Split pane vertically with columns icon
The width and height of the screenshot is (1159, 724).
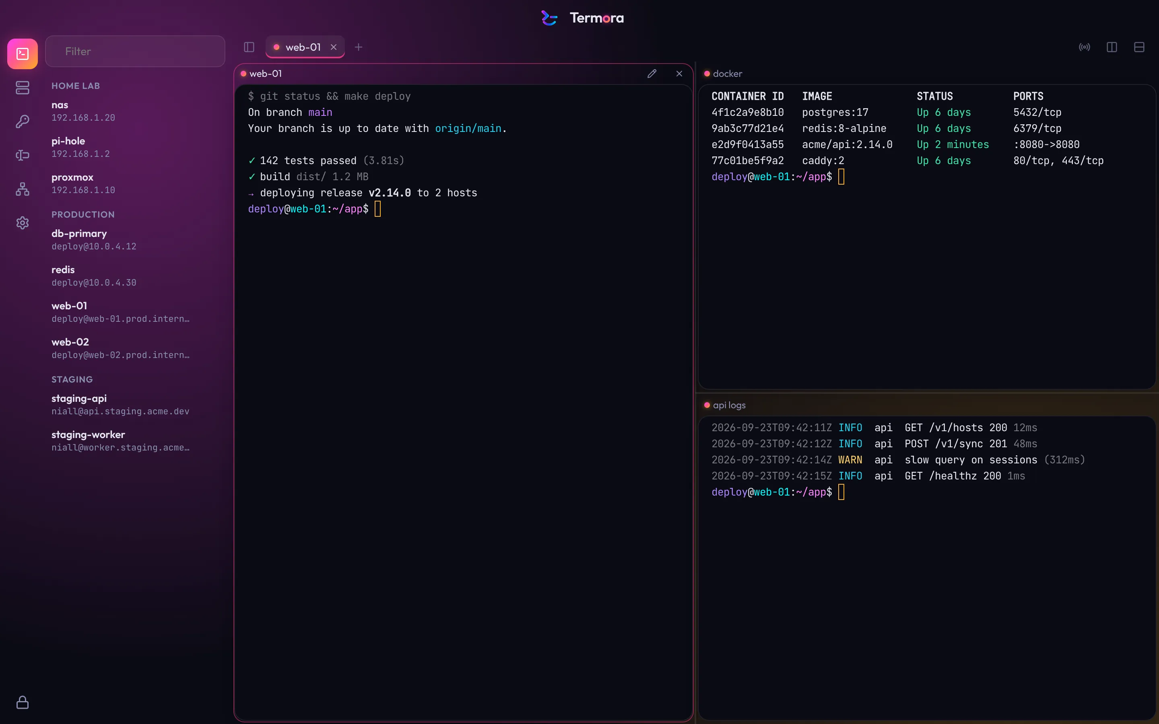click(x=1112, y=47)
